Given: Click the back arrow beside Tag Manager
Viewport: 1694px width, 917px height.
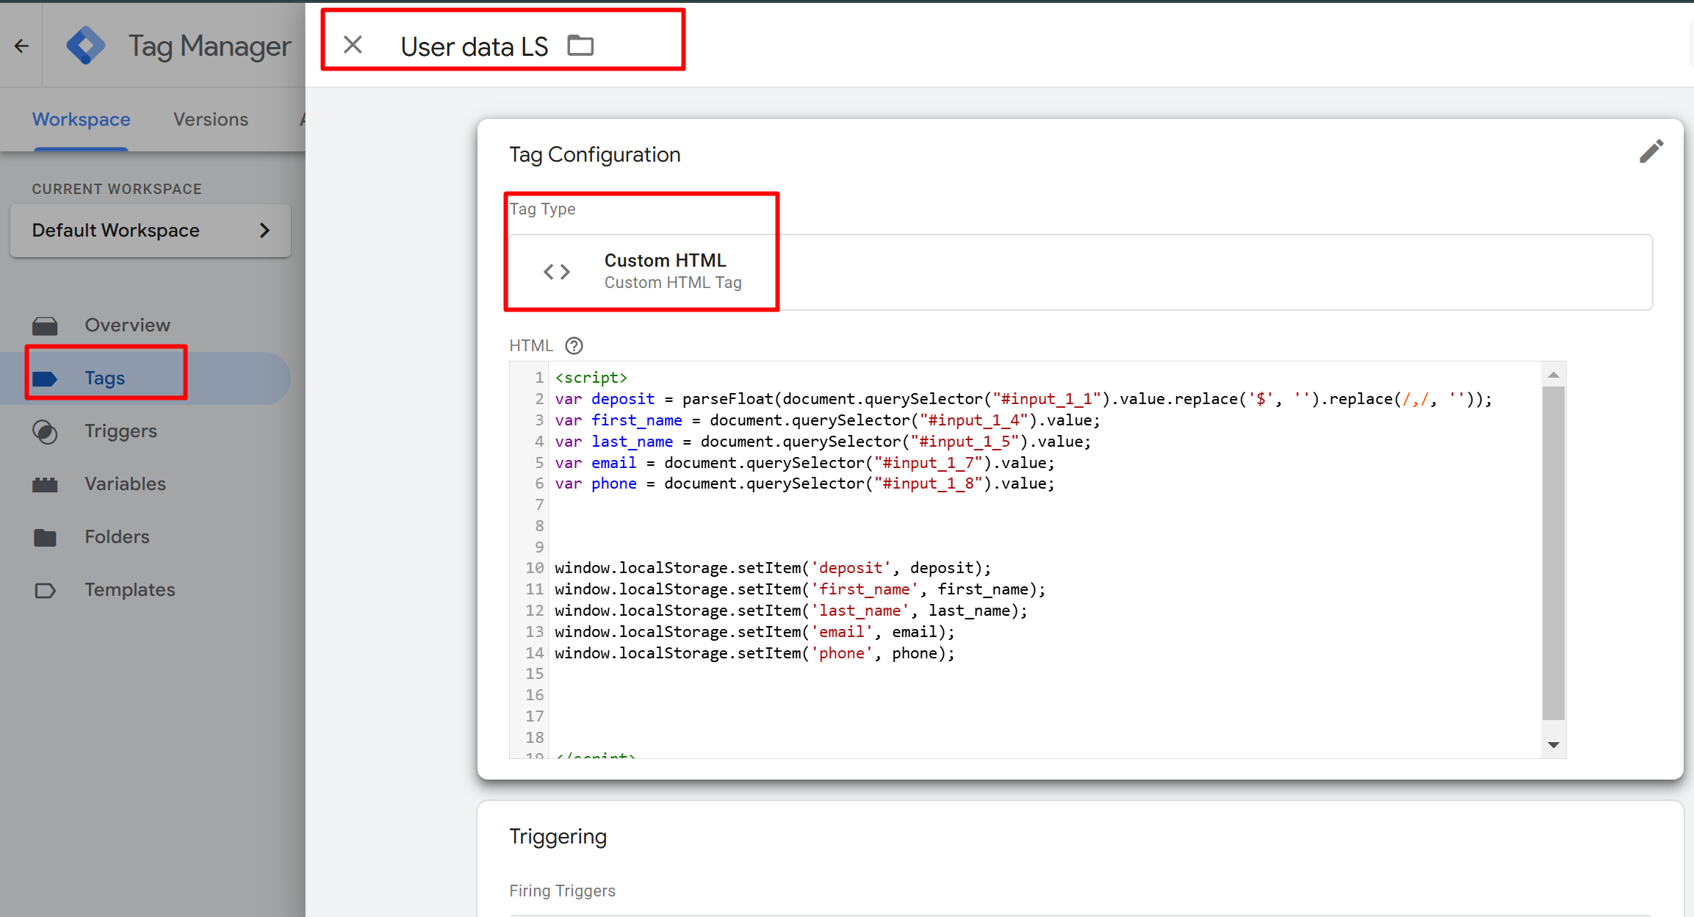Looking at the screenshot, I should click(21, 46).
